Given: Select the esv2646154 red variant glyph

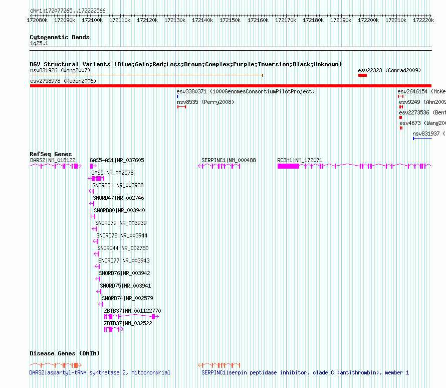Looking at the screenshot, I should tap(401, 96).
